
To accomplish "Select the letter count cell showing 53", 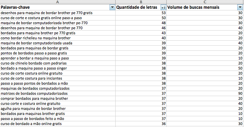I will pyautogui.click(x=141, y=13).
